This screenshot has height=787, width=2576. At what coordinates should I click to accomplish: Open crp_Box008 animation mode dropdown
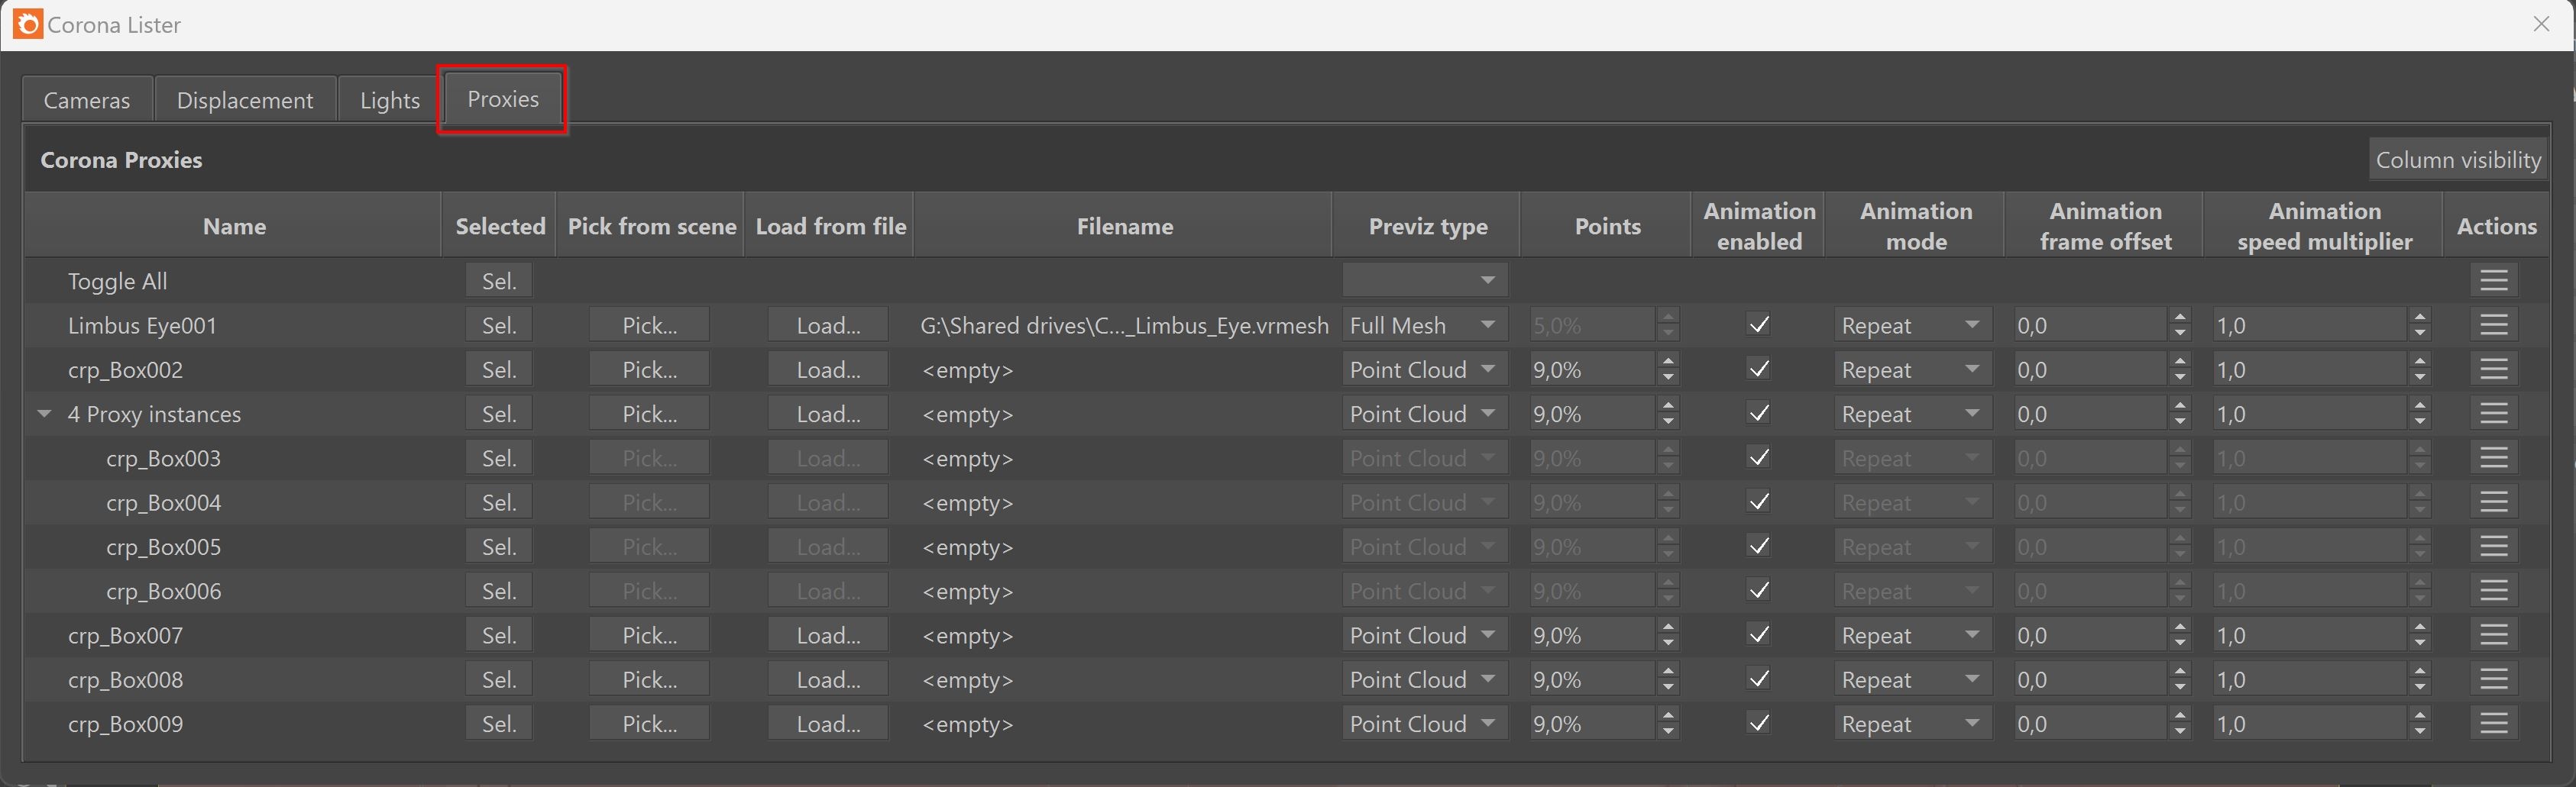point(1912,679)
